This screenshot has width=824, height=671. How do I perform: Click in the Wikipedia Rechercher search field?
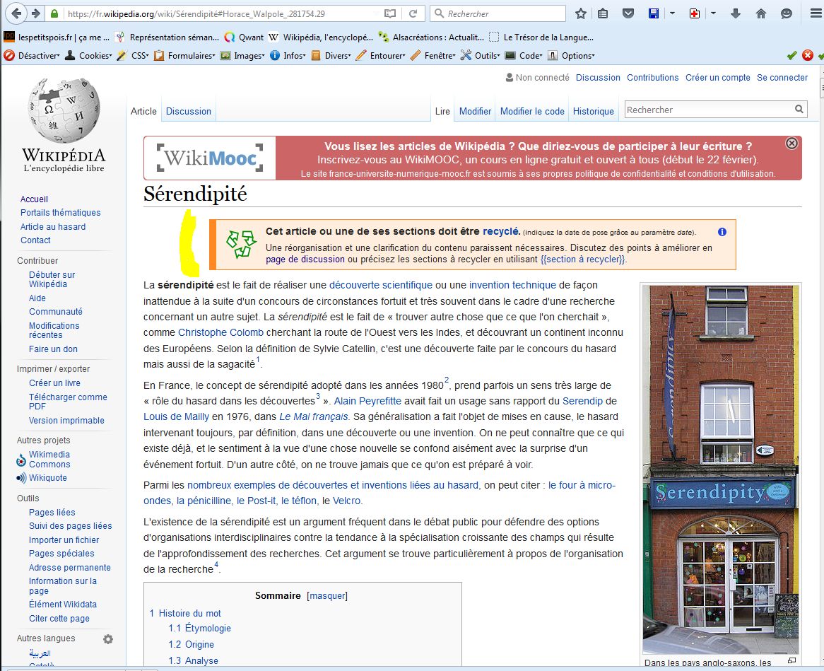[708, 110]
